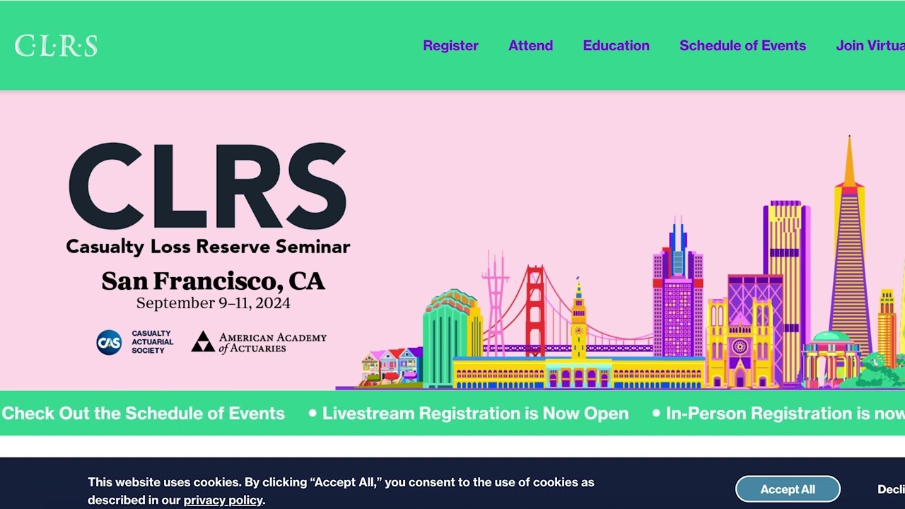This screenshot has height=509, width=905.
Task: Click In-Person Registration ticker text
Action: [785, 414]
